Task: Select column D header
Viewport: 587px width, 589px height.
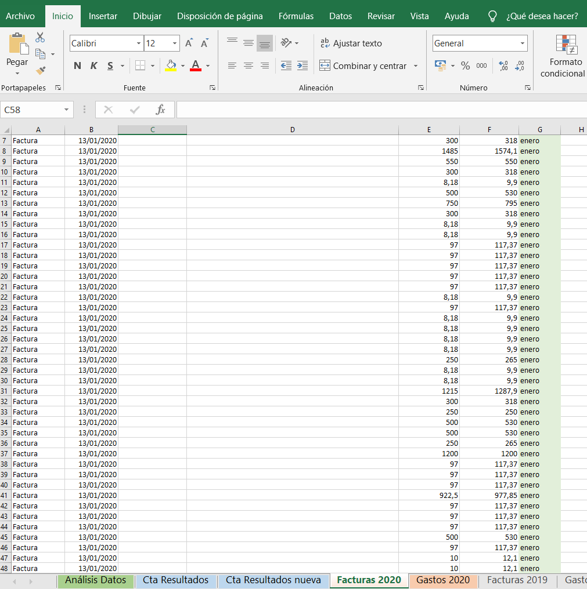Action: coord(293,130)
